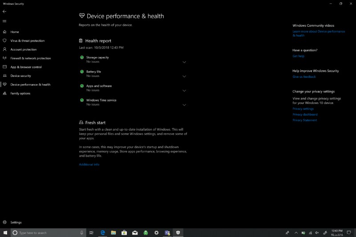Click the Get help link
356x237 pixels.
click(298, 56)
